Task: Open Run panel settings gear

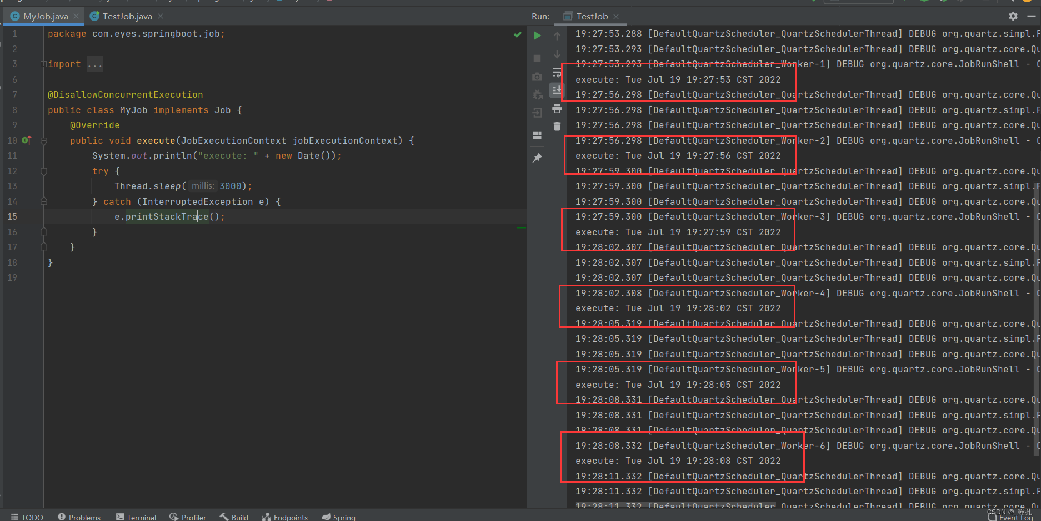Action: coord(1013,16)
